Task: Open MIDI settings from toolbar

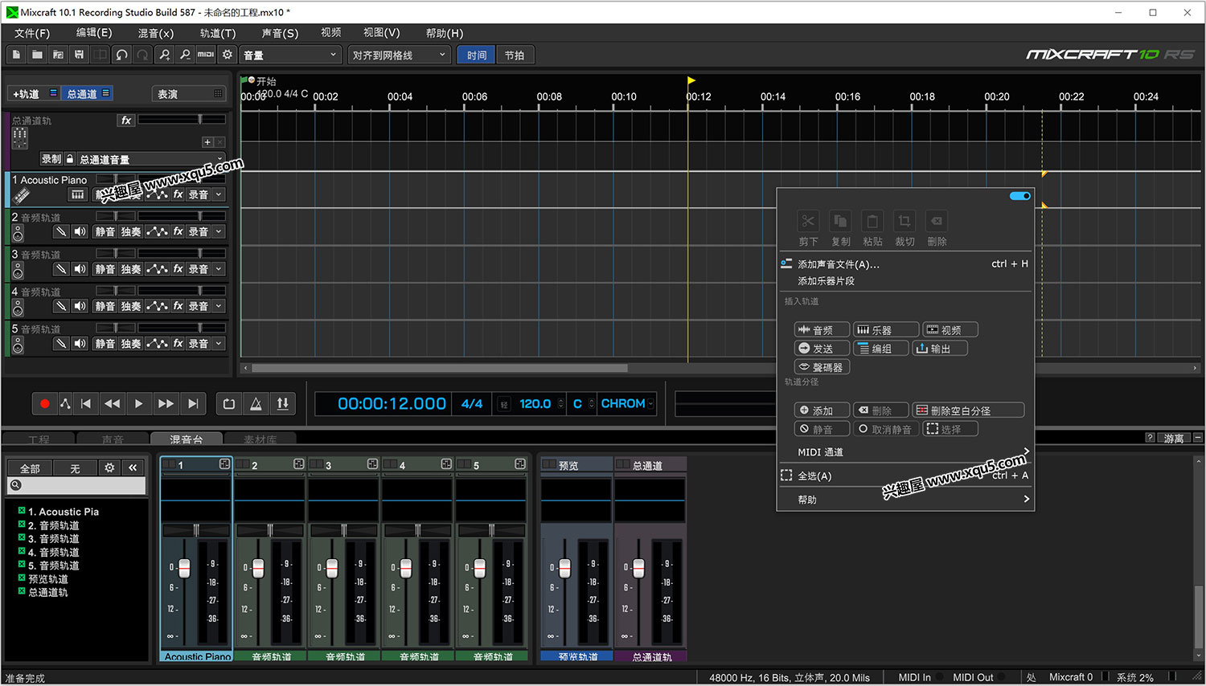Action: (x=206, y=55)
